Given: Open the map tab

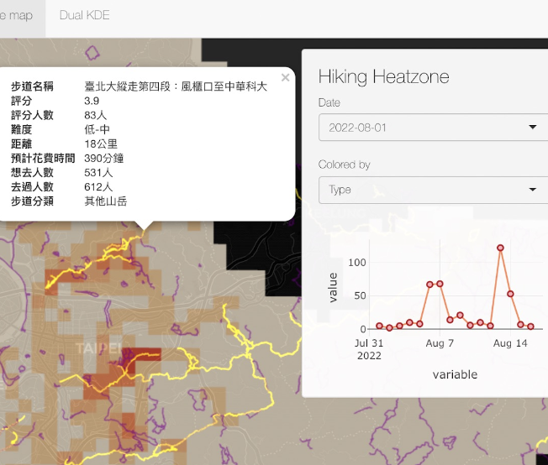Looking at the screenshot, I should coord(16,15).
